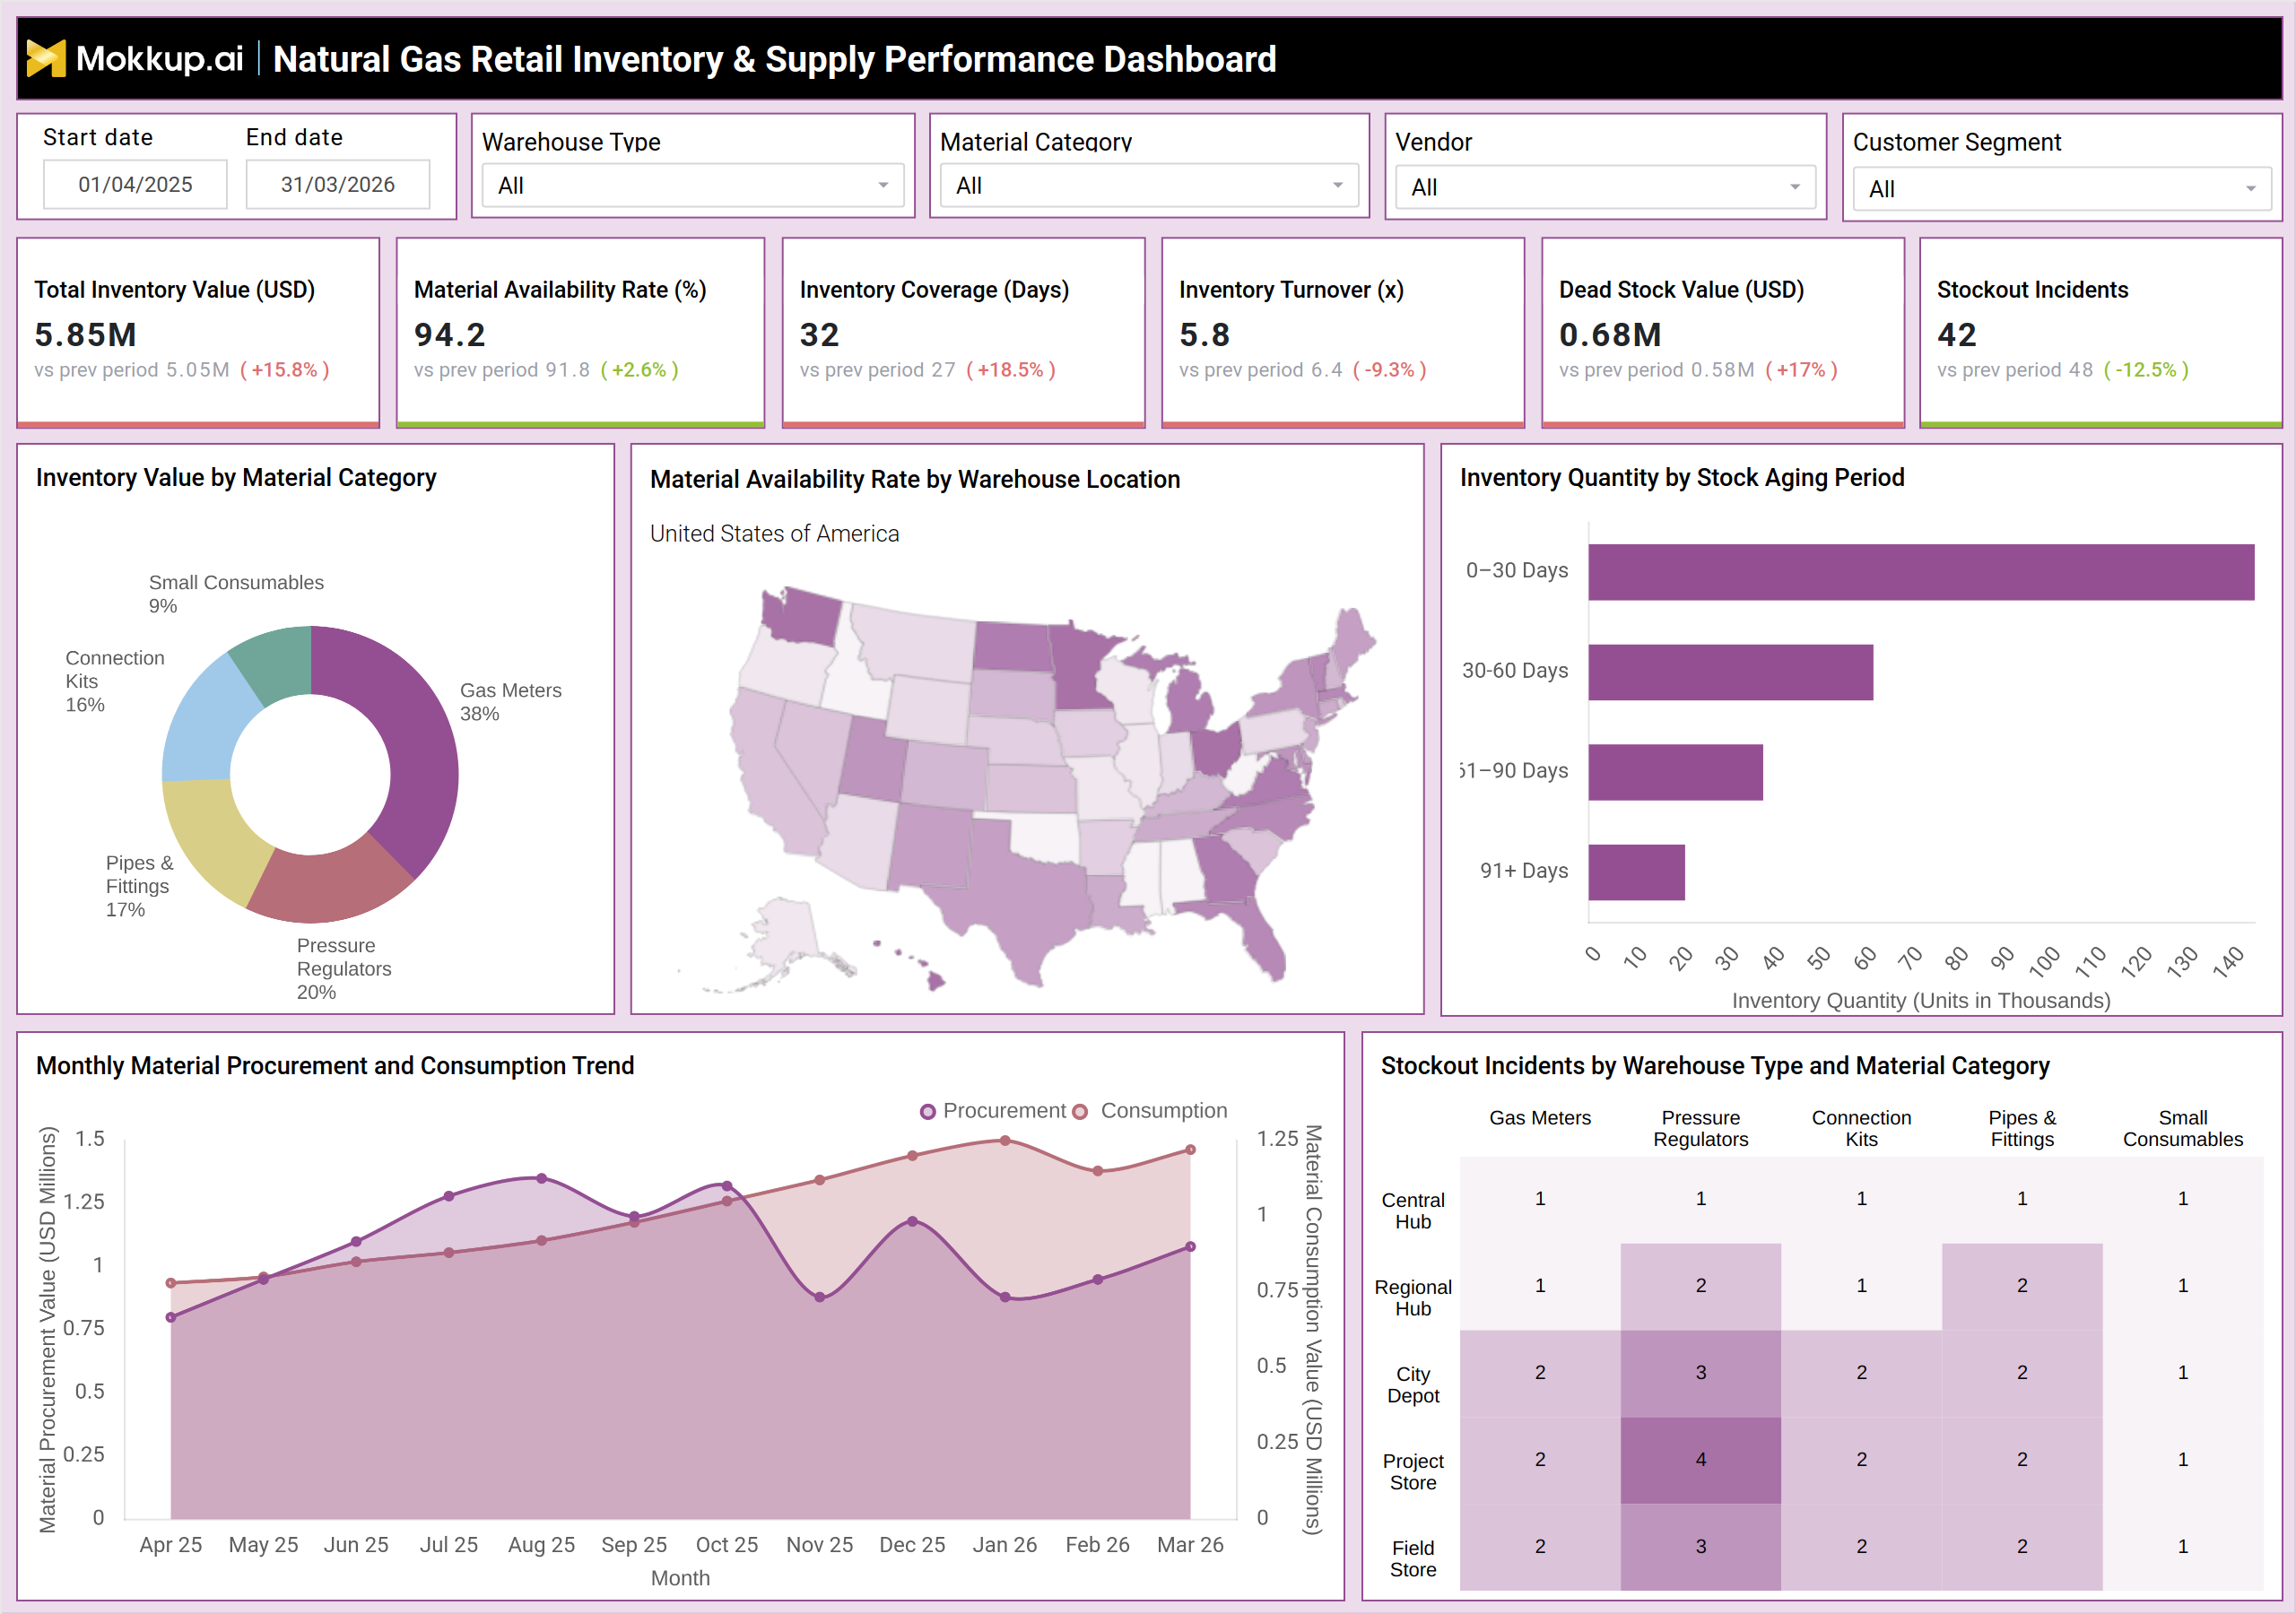
Task: Click the 0–30 Days bar
Action: [1921, 572]
